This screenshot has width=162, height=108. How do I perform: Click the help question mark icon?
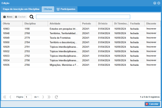155,3
